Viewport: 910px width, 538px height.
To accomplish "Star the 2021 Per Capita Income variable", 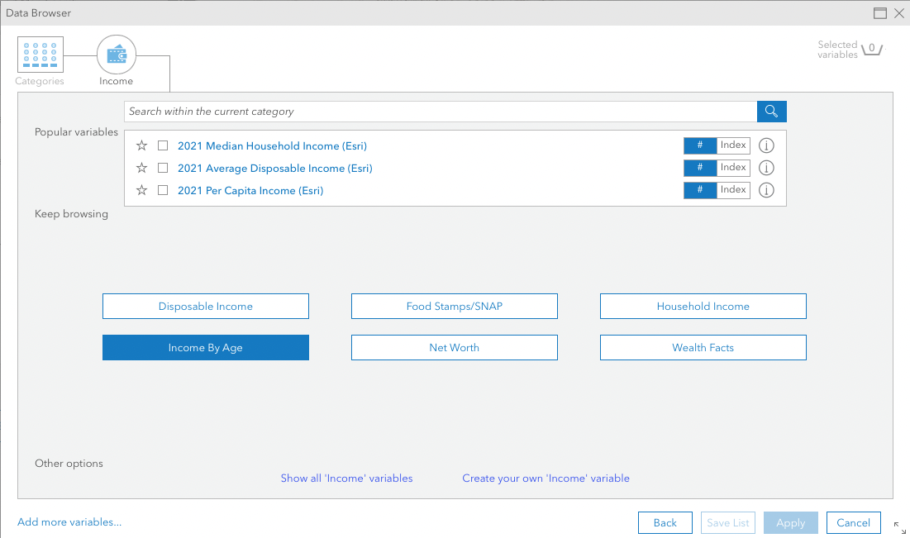I will [x=141, y=190].
